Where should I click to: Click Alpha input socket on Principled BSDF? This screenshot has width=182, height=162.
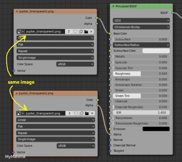110,134
